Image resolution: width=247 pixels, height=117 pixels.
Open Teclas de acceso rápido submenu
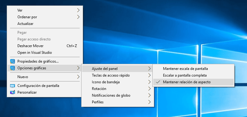[117, 75]
